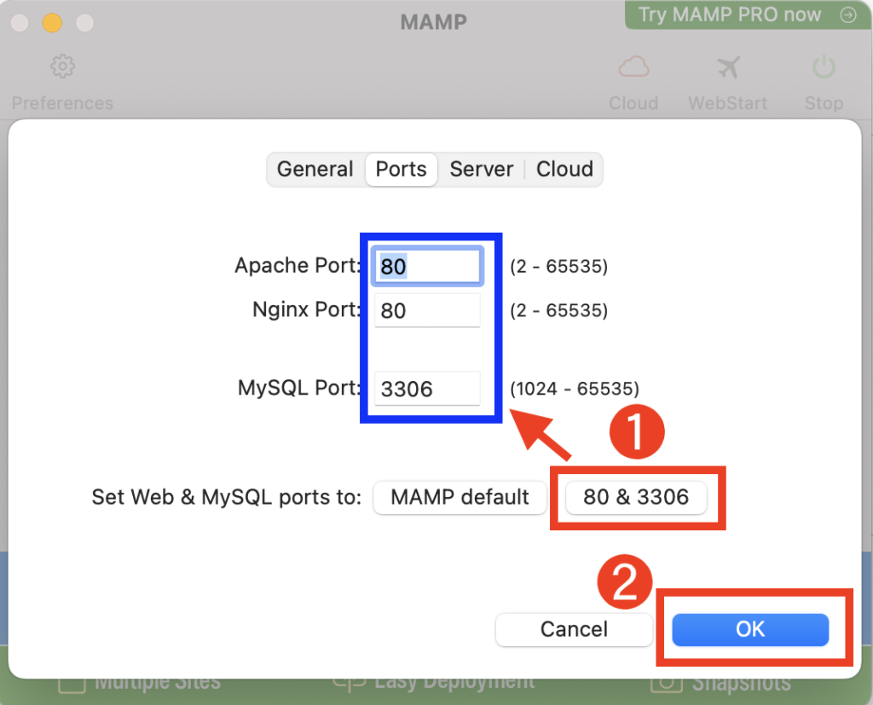The image size is (873, 705).
Task: Switch to the General tab
Action: 315,170
